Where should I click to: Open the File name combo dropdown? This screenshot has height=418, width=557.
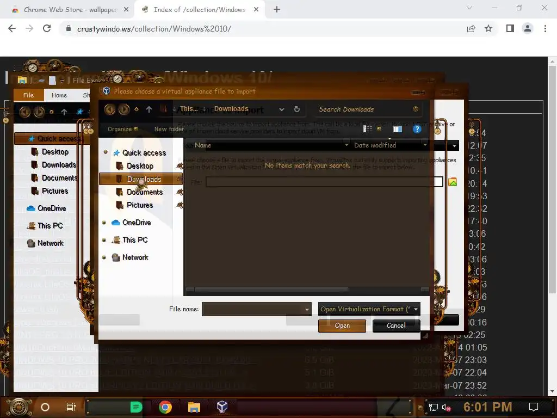pos(307,309)
